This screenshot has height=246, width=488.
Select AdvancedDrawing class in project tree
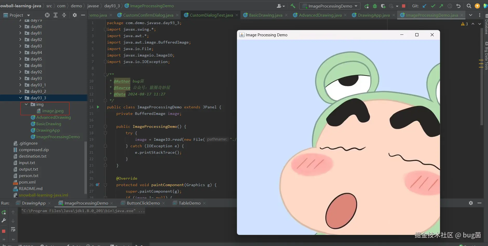(53, 117)
